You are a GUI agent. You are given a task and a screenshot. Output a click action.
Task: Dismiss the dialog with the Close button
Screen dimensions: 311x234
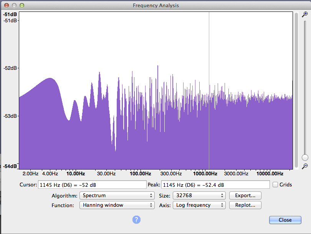(x=285, y=219)
